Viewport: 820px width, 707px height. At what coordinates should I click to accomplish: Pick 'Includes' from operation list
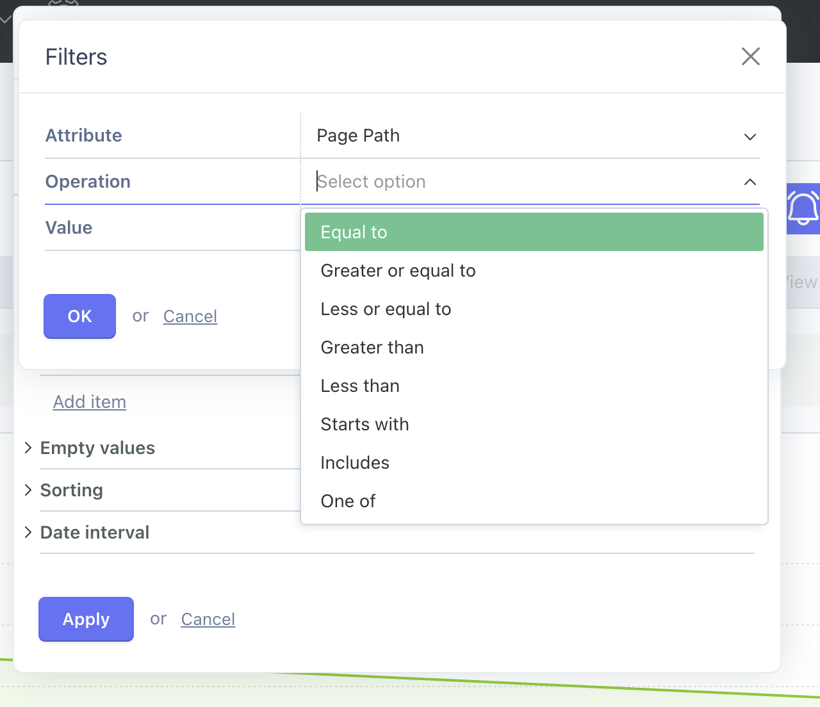point(355,463)
